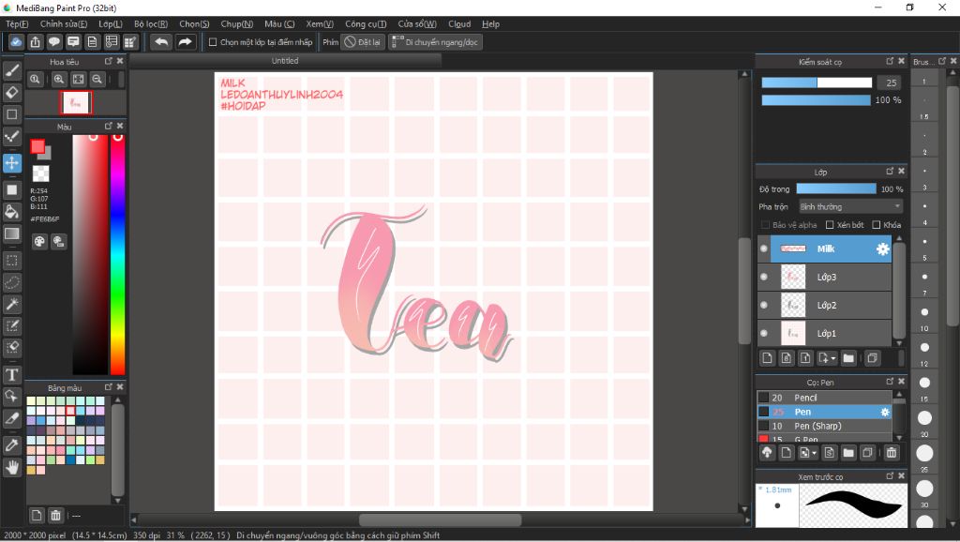This screenshot has height=542, width=960.
Task: Toggle 'Bảo vệ alpha' checkbox
Action: pyautogui.click(x=765, y=225)
